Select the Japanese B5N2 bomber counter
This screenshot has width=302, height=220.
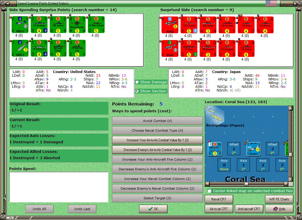170,49
